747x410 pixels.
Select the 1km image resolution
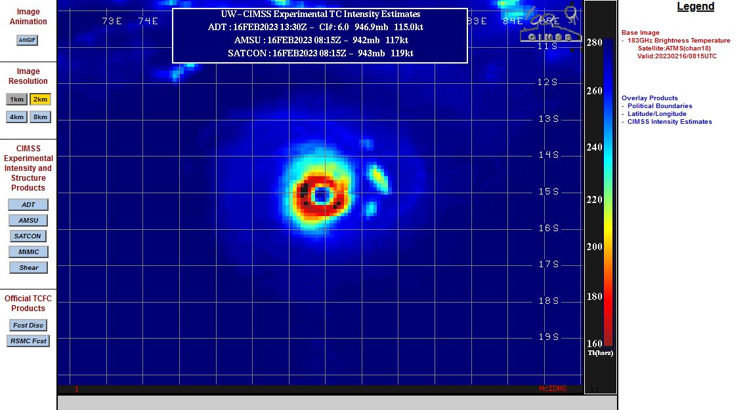16,100
